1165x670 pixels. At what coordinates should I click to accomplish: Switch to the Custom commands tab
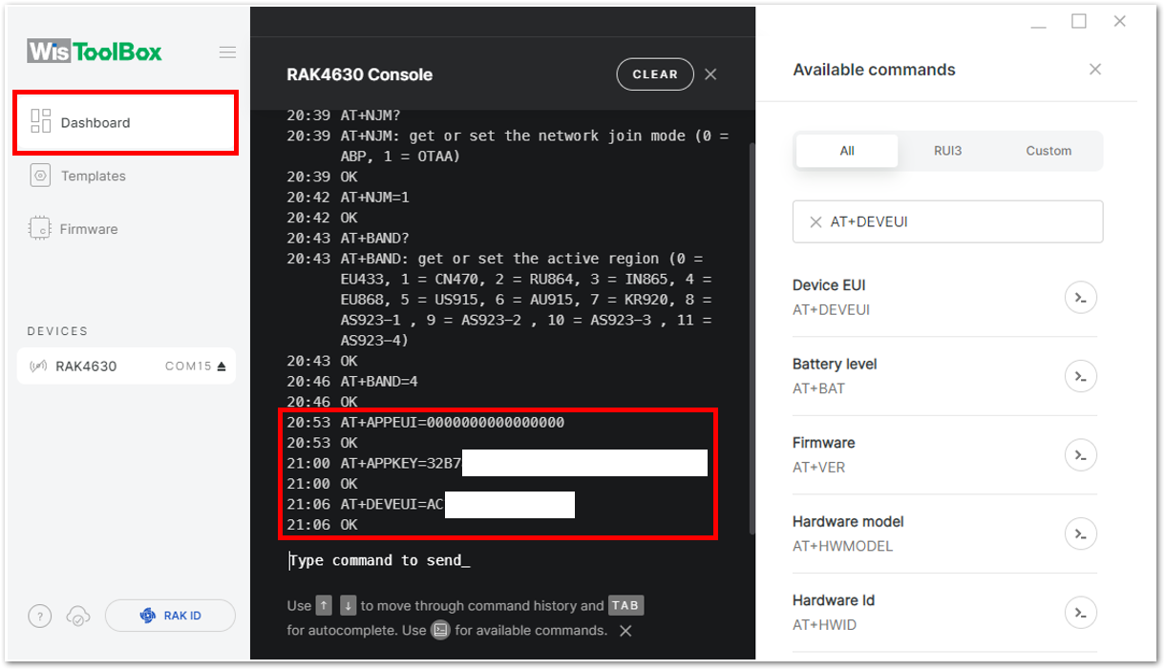(1048, 151)
